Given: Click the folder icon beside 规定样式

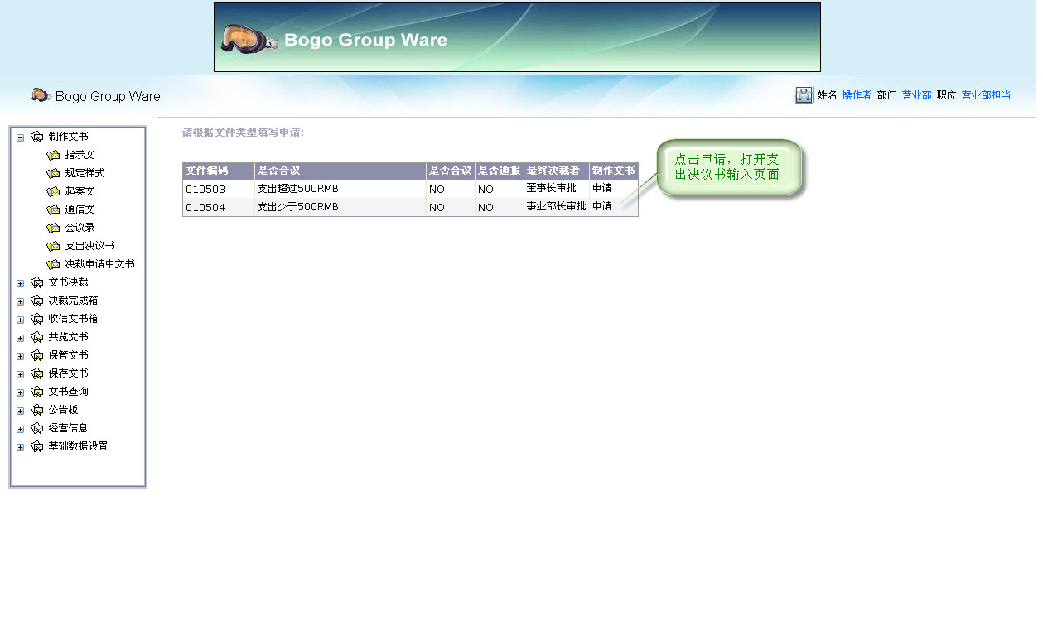Looking at the screenshot, I should click(x=53, y=173).
